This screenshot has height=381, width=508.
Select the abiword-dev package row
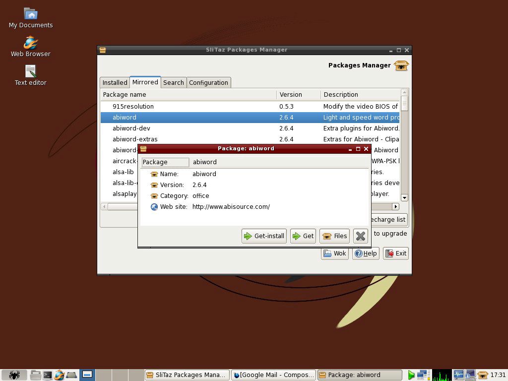pyautogui.click(x=250, y=128)
